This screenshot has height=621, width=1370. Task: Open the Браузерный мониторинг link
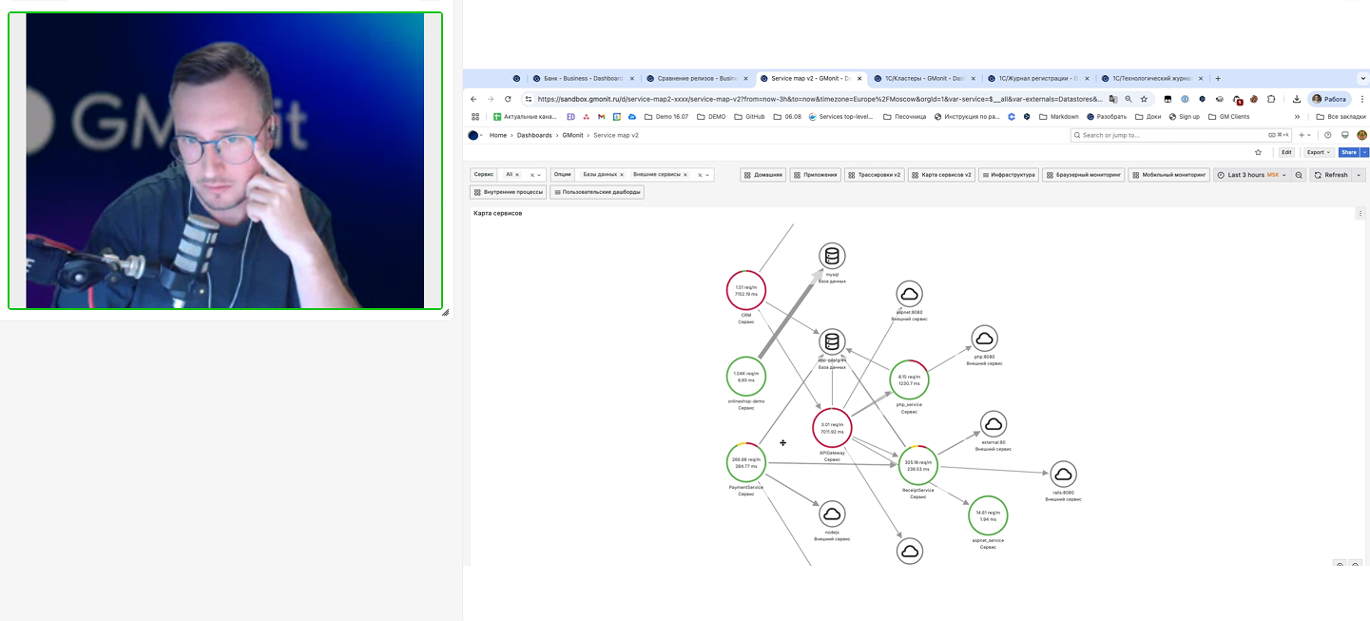1083,175
